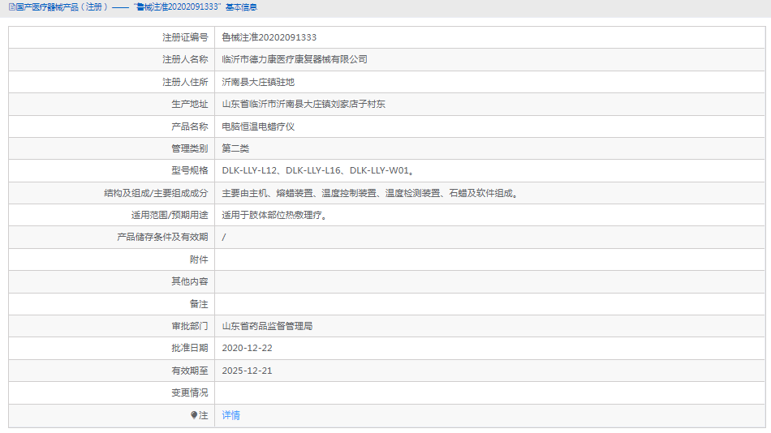Screen dimensions: 771x433
Task: Click the 注册证编号 label
Action: pyautogui.click(x=185, y=37)
